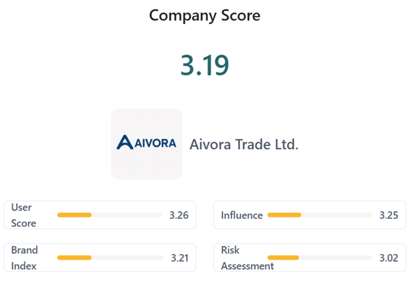This screenshot has width=412, height=290.
Task: Click the Company Score heading
Action: (205, 15)
